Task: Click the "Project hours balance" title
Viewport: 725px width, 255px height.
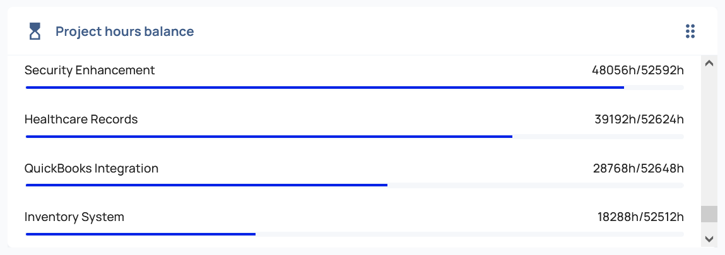Action: coord(124,31)
